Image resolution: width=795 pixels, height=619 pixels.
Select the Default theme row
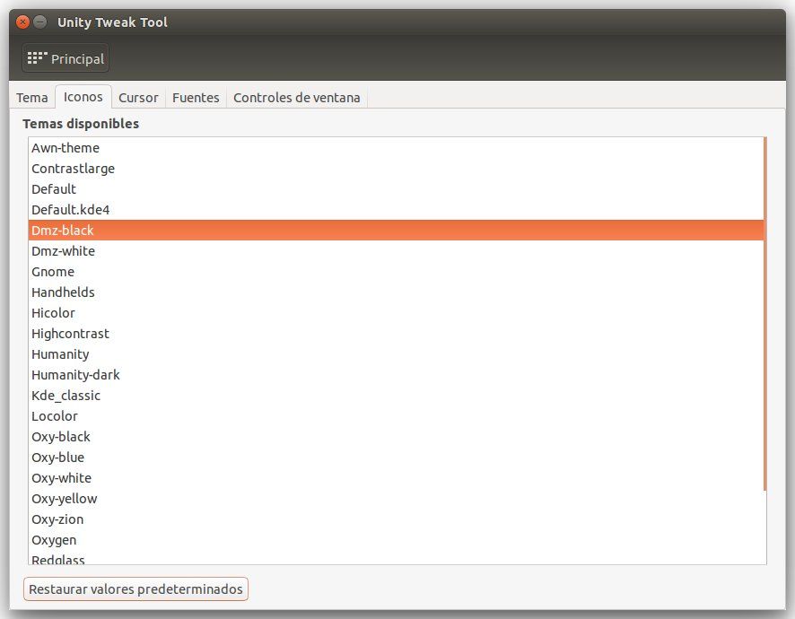tap(396, 189)
